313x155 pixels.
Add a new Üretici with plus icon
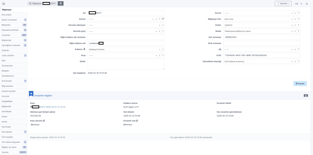(x=299, y=25)
